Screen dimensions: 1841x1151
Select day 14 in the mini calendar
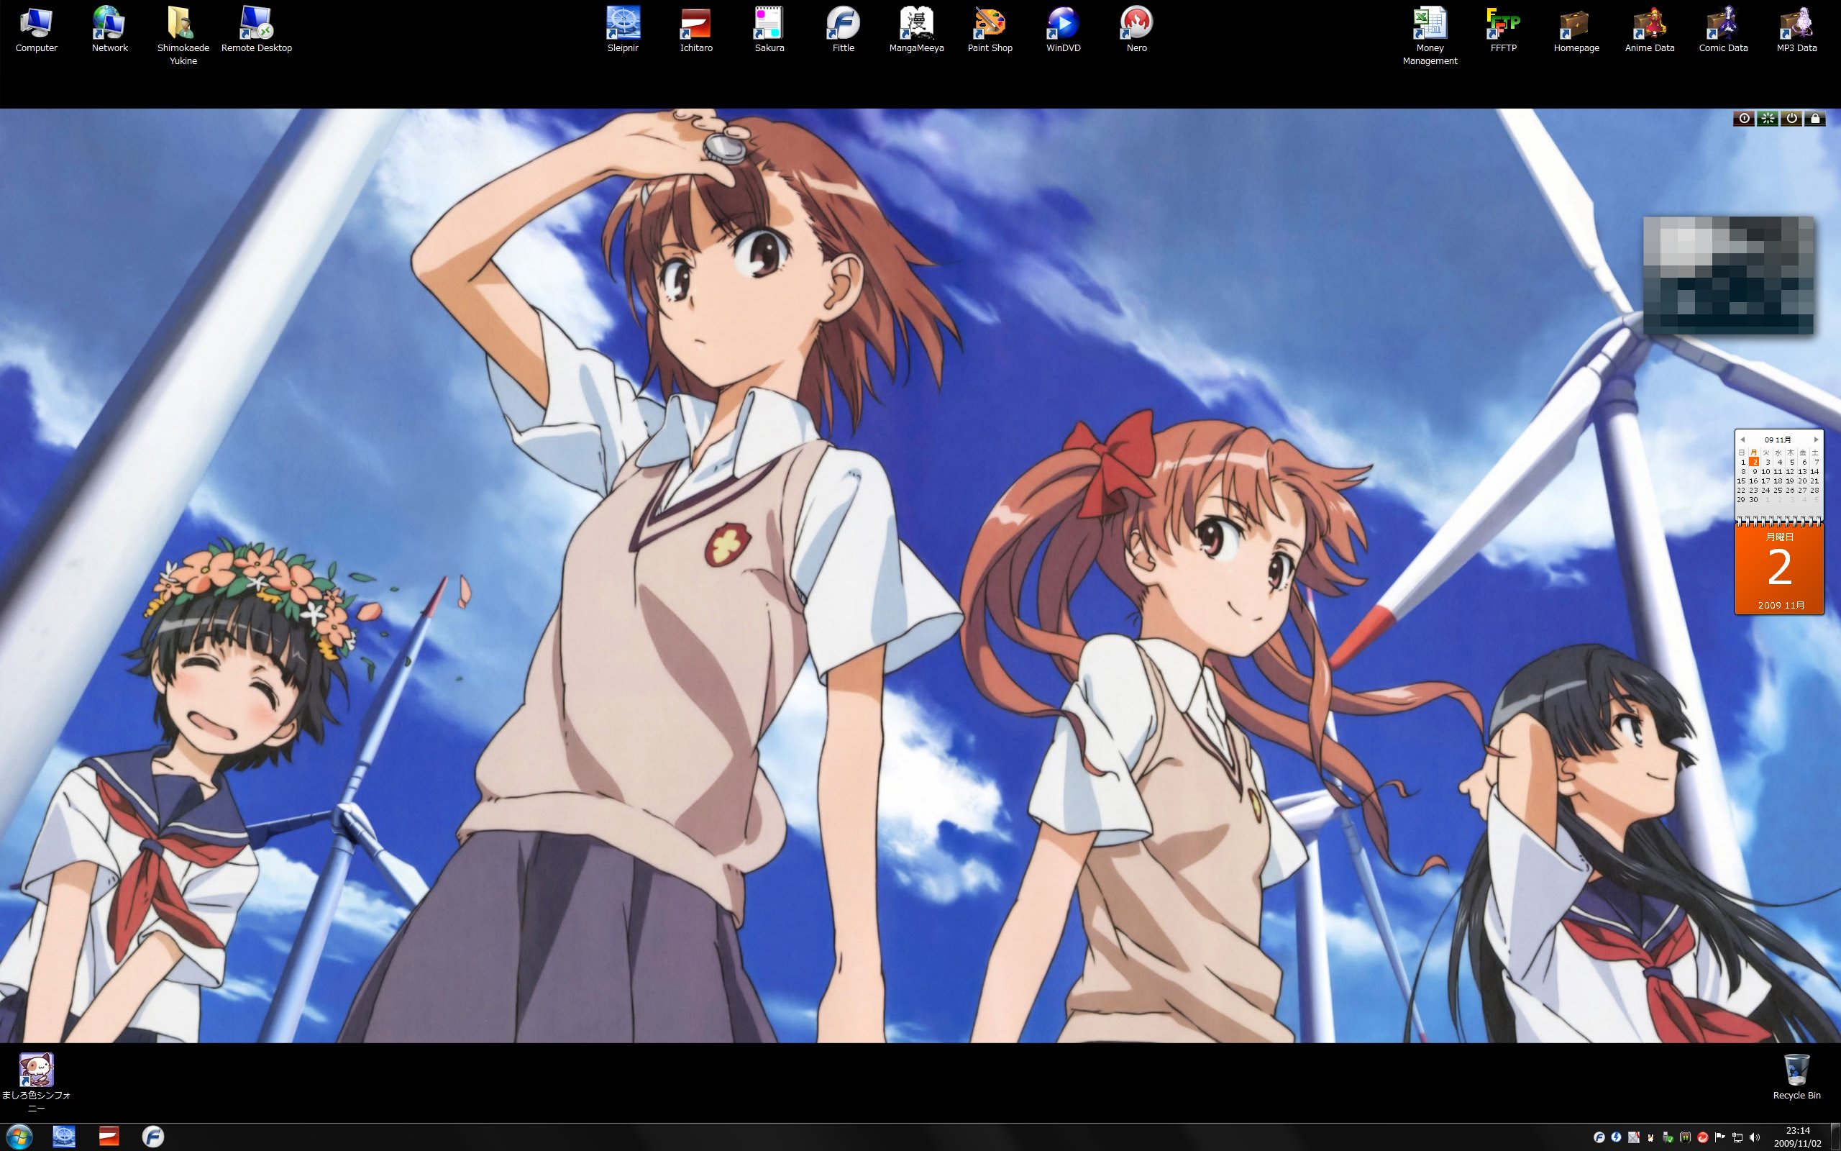1815,472
